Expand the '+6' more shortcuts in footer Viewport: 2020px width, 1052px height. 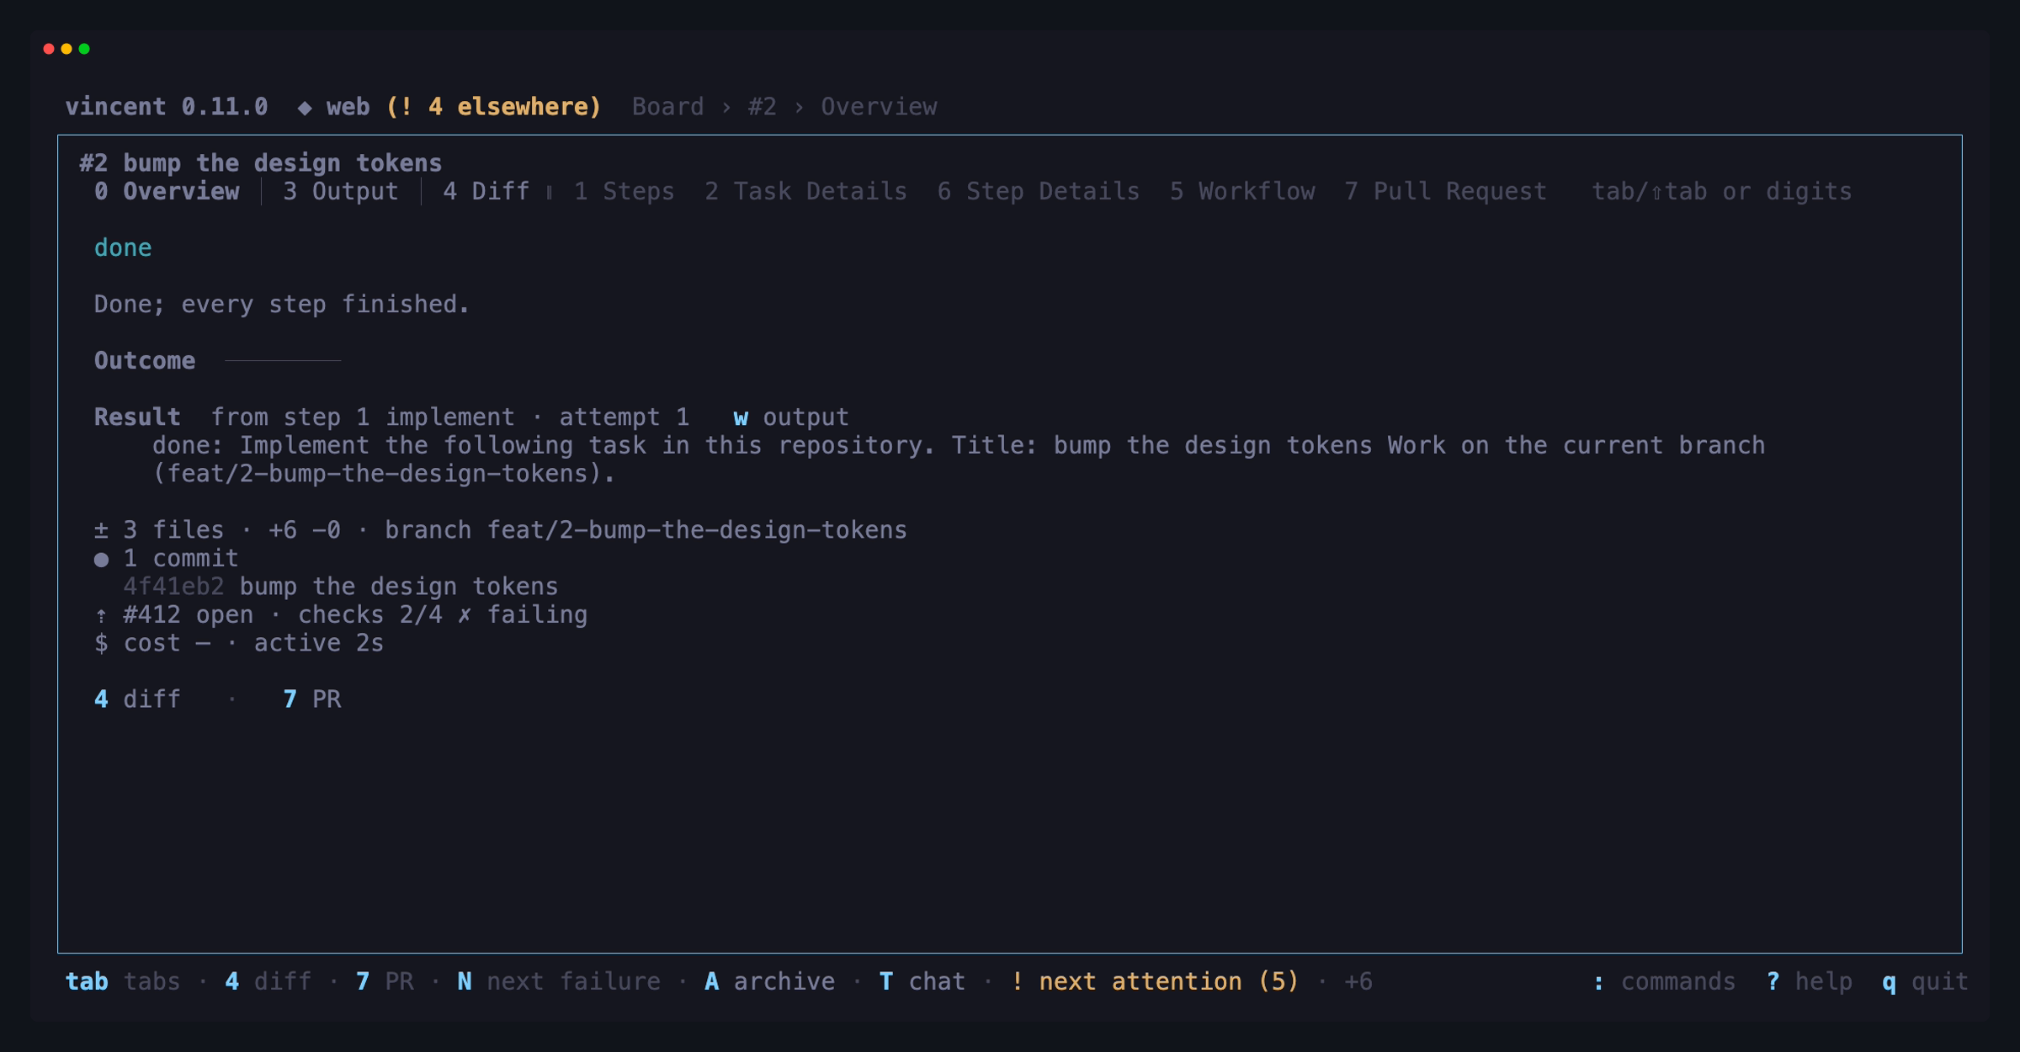1358,982
